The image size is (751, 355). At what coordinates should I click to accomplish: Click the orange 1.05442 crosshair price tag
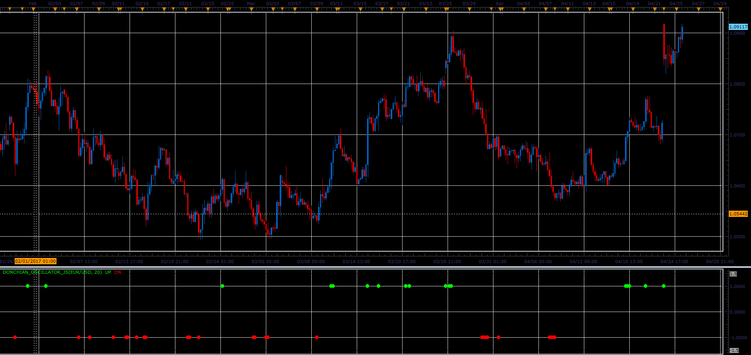click(738, 214)
